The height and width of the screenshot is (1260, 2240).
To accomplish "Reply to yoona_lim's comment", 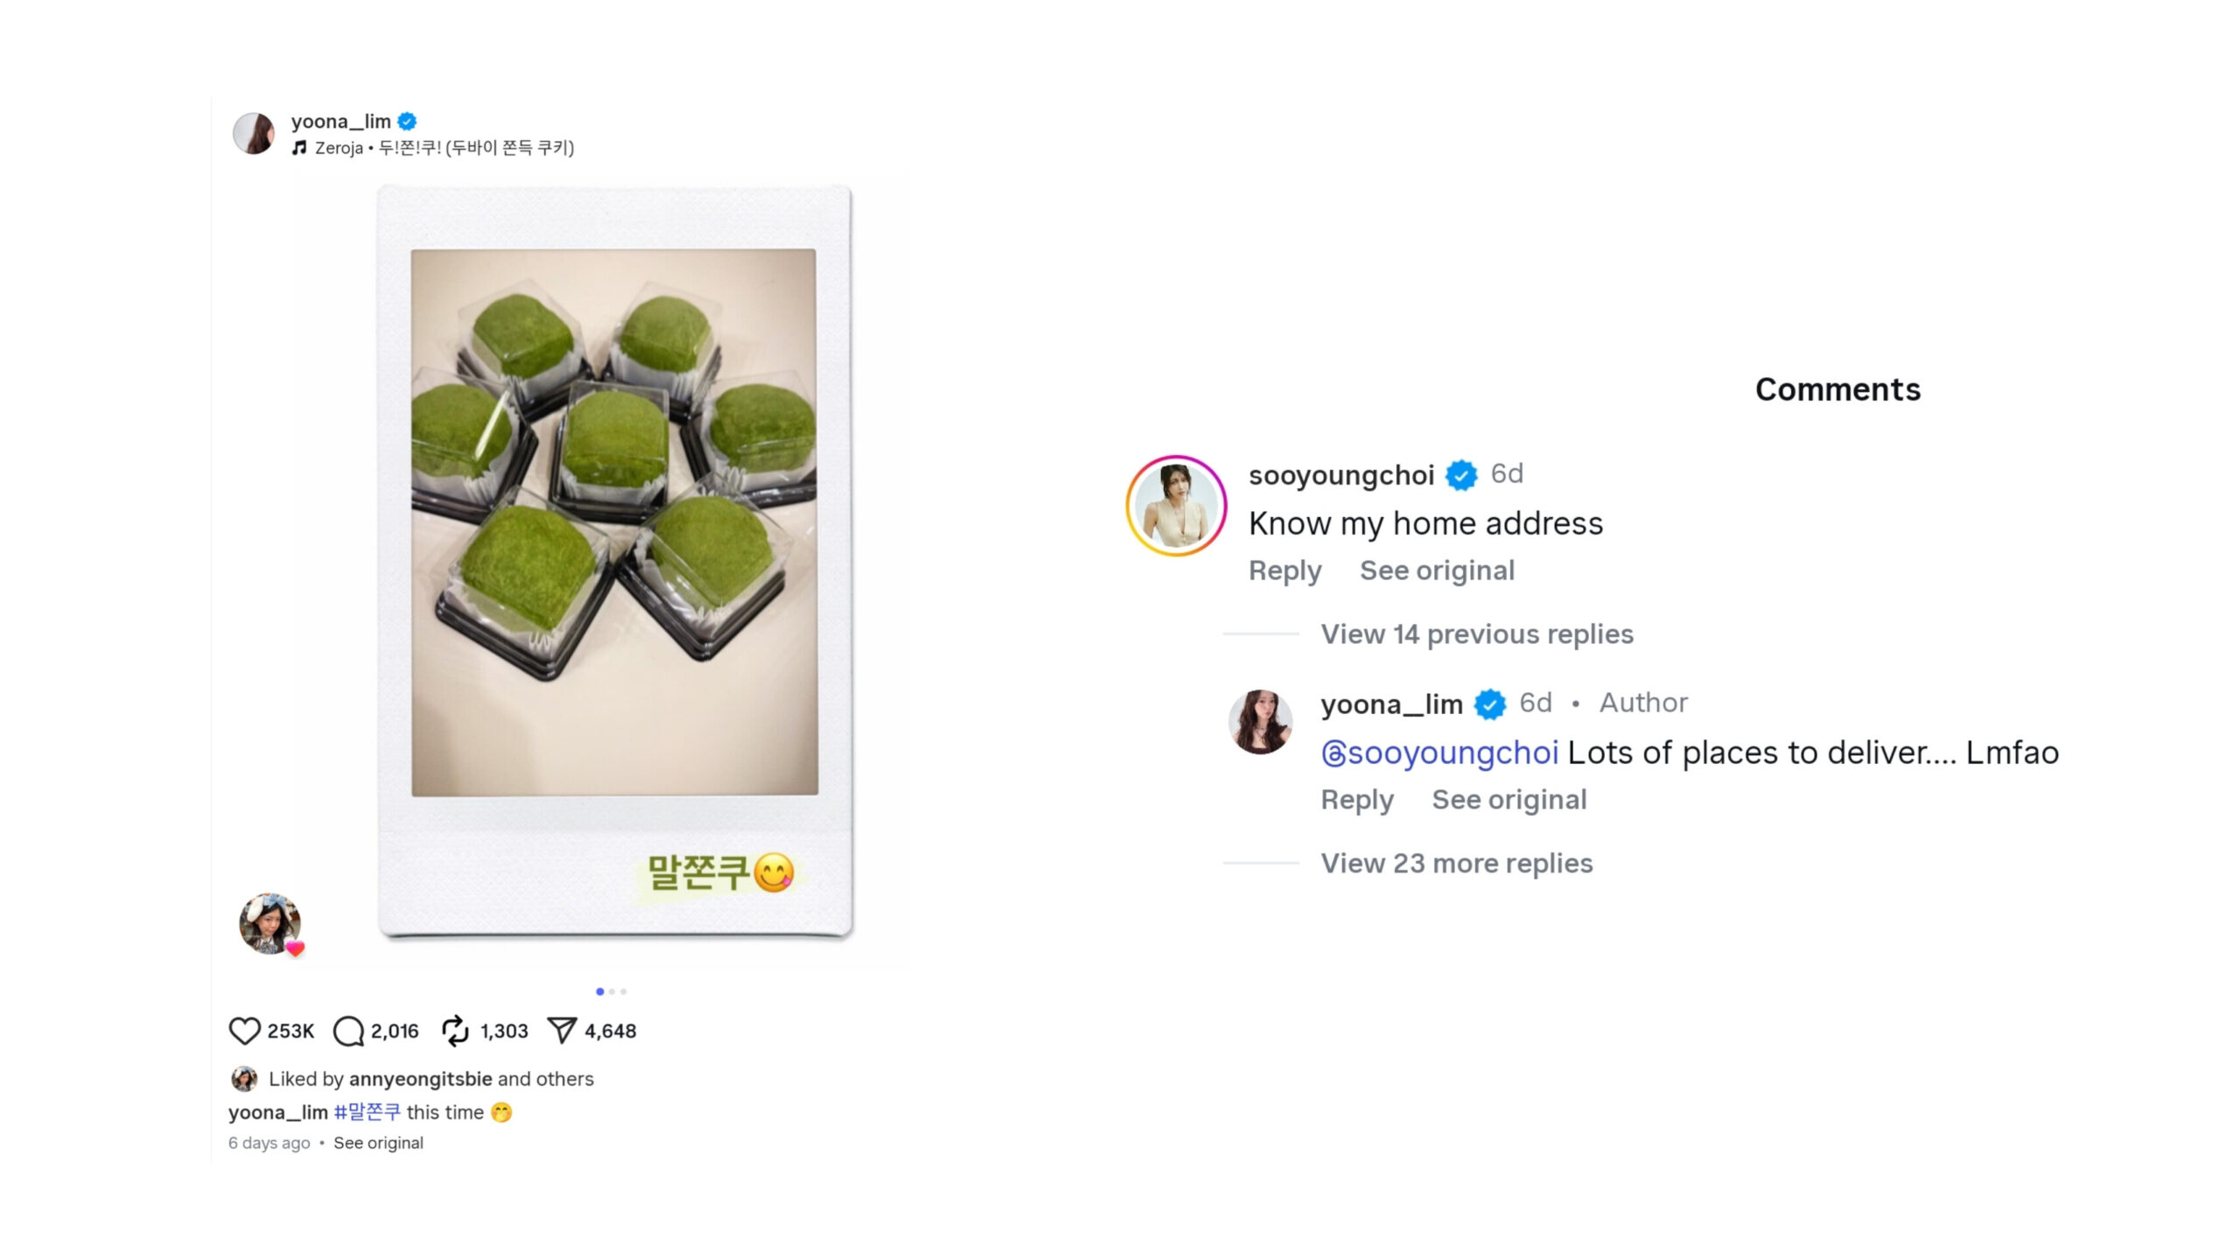I will tap(1356, 800).
